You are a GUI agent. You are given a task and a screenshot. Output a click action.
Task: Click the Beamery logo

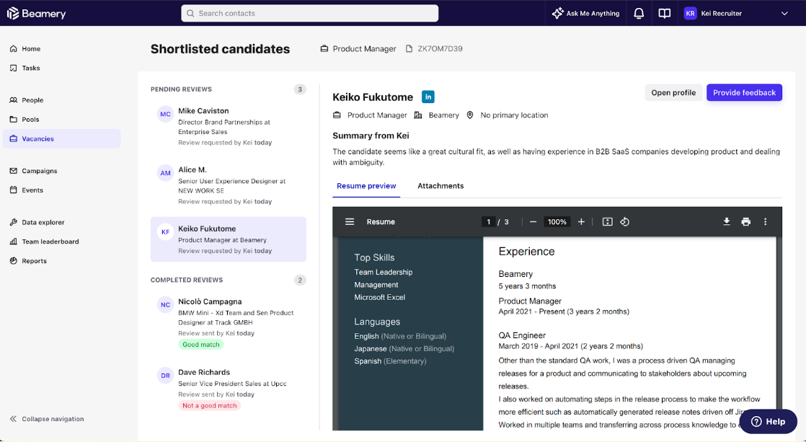tap(37, 14)
